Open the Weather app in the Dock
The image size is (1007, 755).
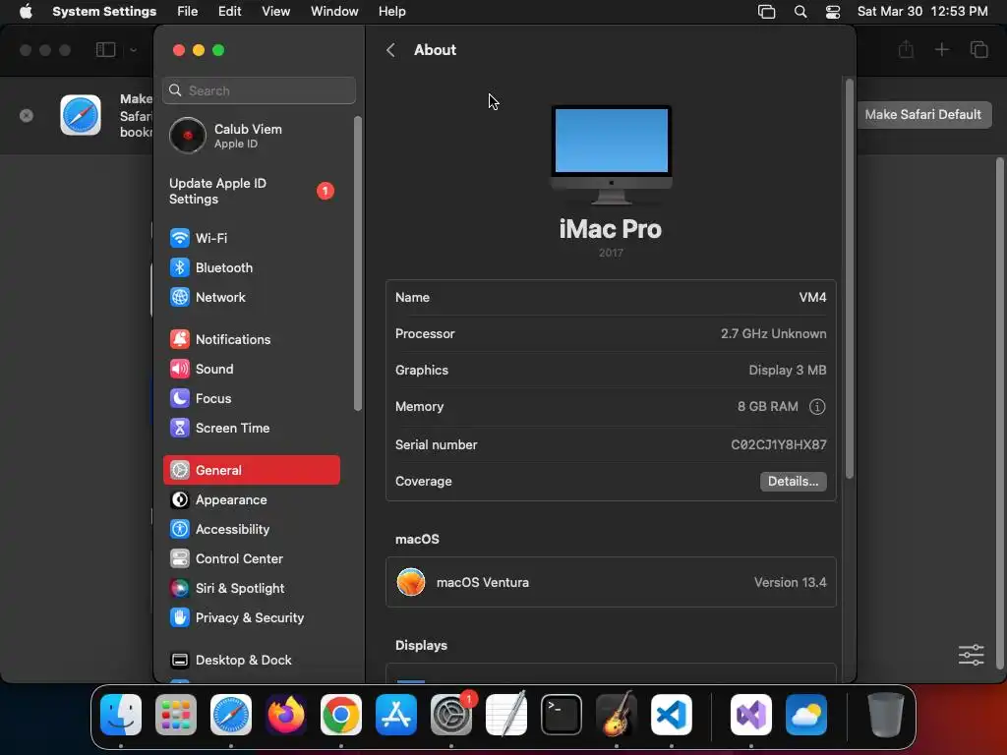[x=806, y=715]
